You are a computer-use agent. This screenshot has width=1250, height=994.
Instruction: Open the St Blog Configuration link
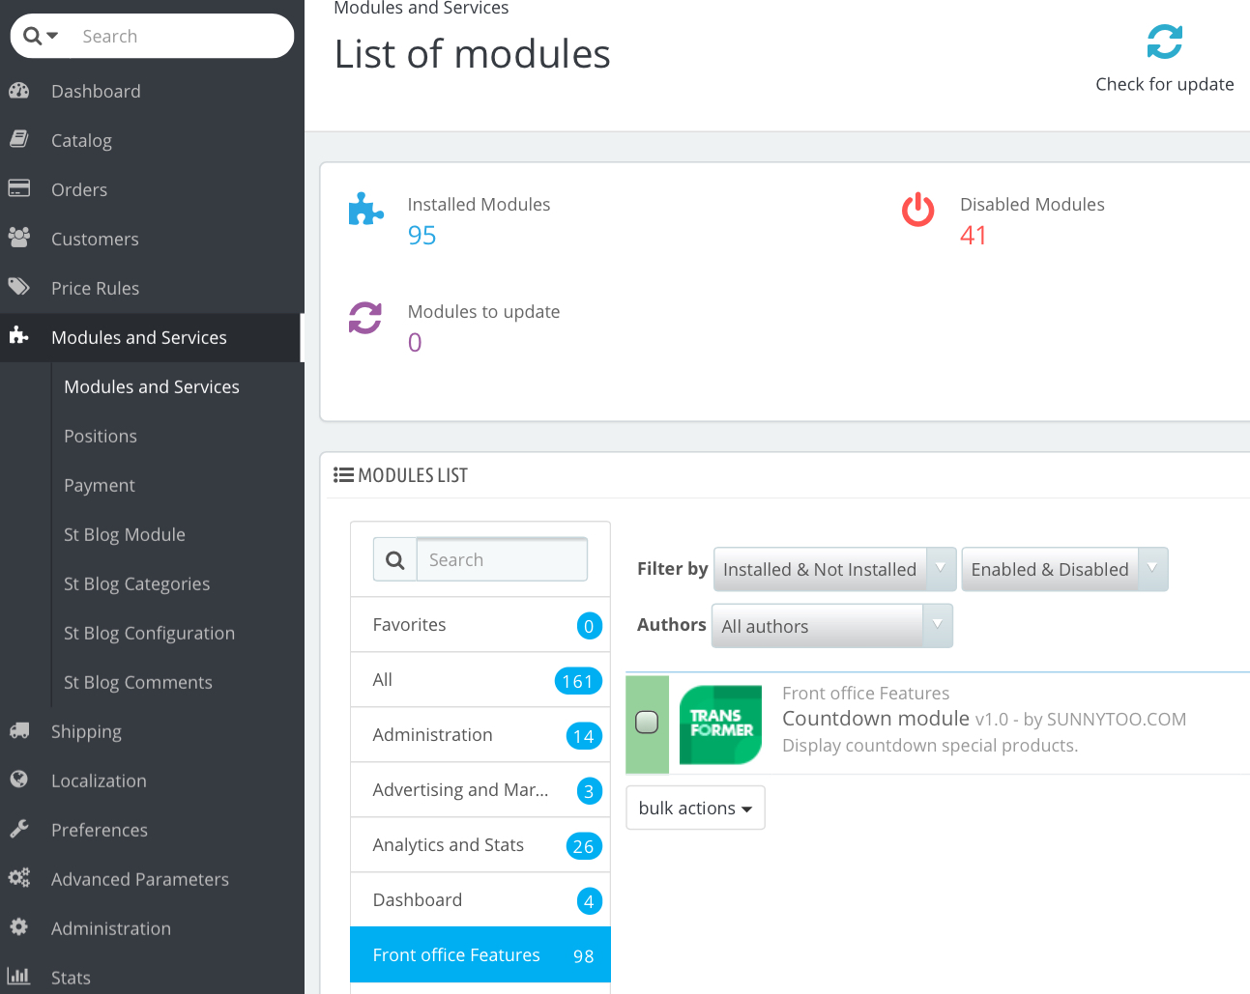[x=149, y=633]
